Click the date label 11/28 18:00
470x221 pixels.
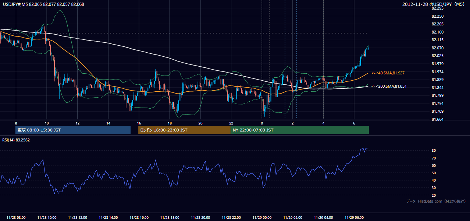[170, 218]
